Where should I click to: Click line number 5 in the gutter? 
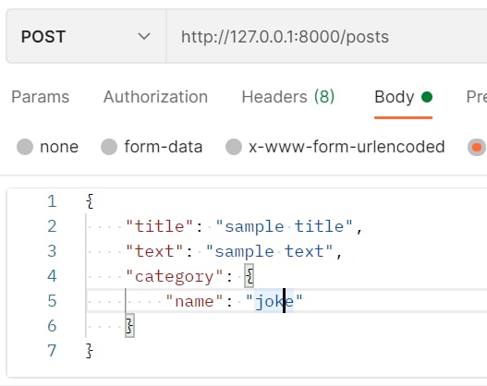pos(52,301)
